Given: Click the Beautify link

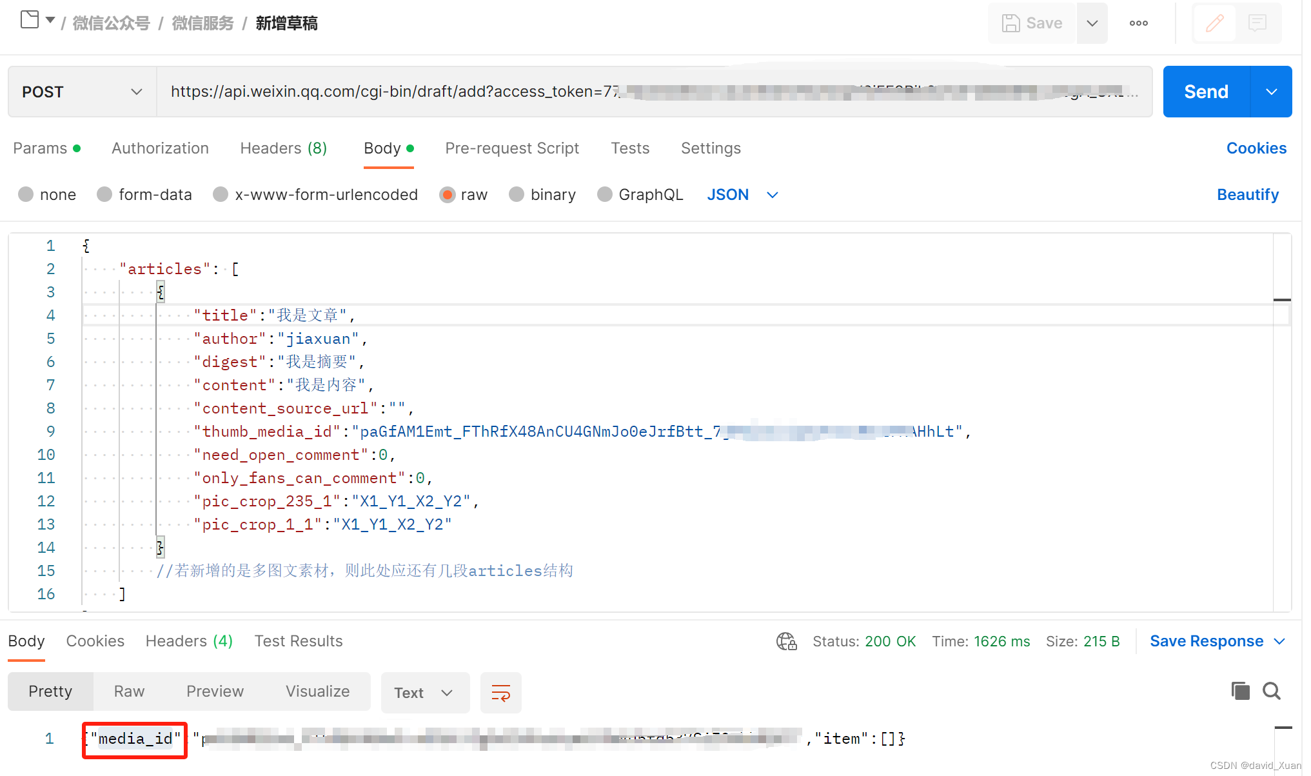Looking at the screenshot, I should [x=1247, y=195].
